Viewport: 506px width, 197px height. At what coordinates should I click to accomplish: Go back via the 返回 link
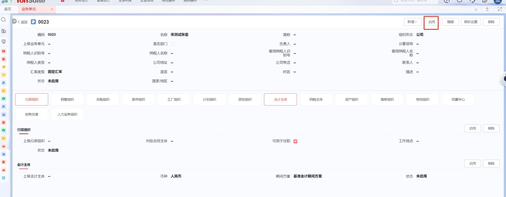point(22,22)
